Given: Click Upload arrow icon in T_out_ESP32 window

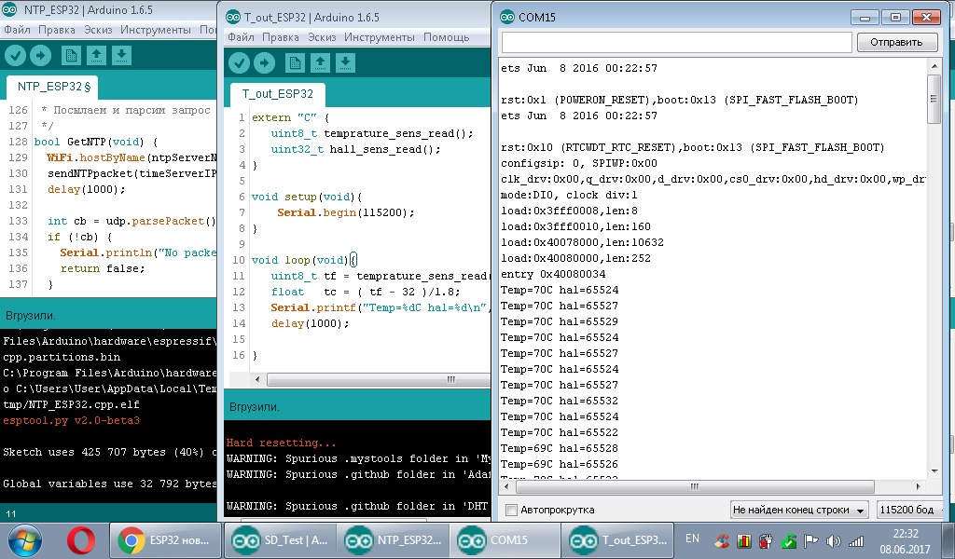Looking at the screenshot, I should pyautogui.click(x=265, y=62).
